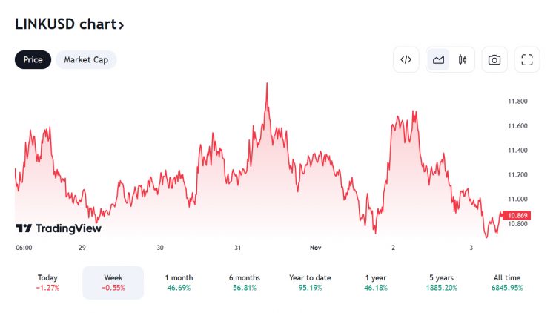Screen dimensions: 556x313
Task: Select the Price toggle
Action: point(33,59)
